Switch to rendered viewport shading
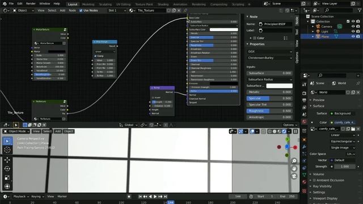Image resolution: width=363 pixels, height=204 pixels. pyautogui.click(x=284, y=131)
